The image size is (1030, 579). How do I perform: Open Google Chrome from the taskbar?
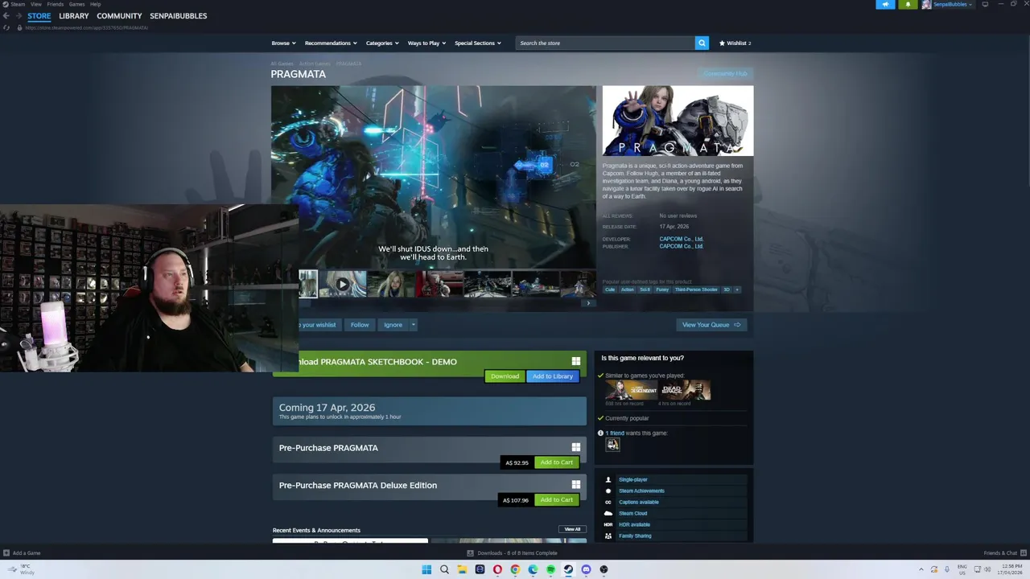515,569
